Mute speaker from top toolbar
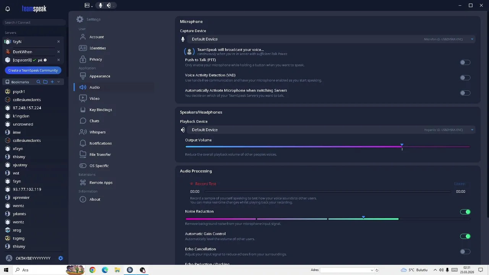Screen dimensions: 489x275 109,5
